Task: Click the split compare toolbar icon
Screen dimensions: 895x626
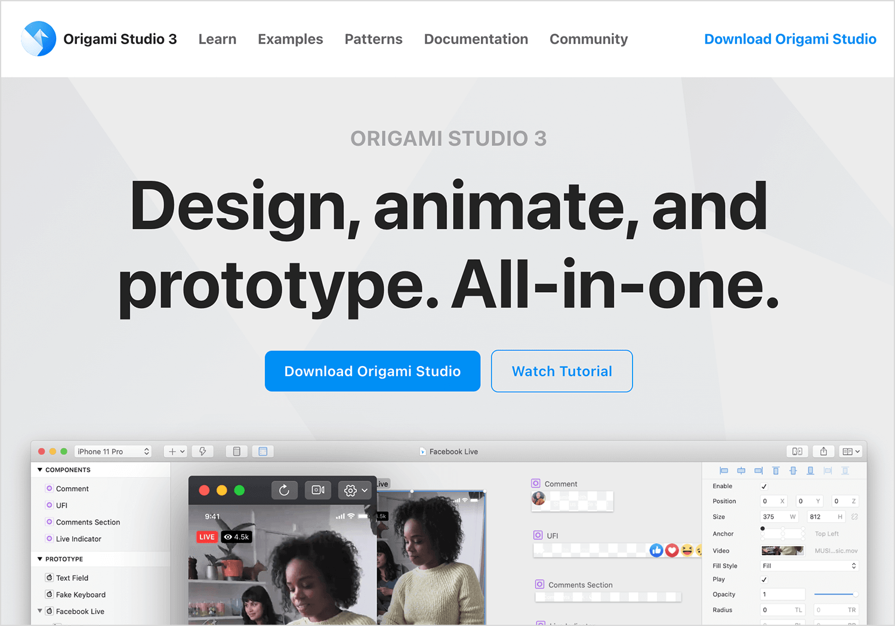Action: pos(797,451)
